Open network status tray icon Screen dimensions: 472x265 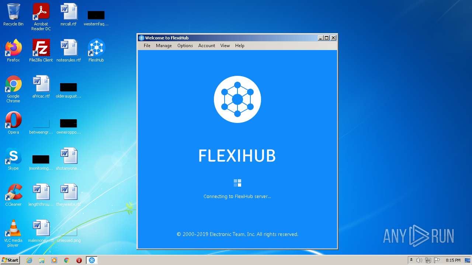[428, 260]
